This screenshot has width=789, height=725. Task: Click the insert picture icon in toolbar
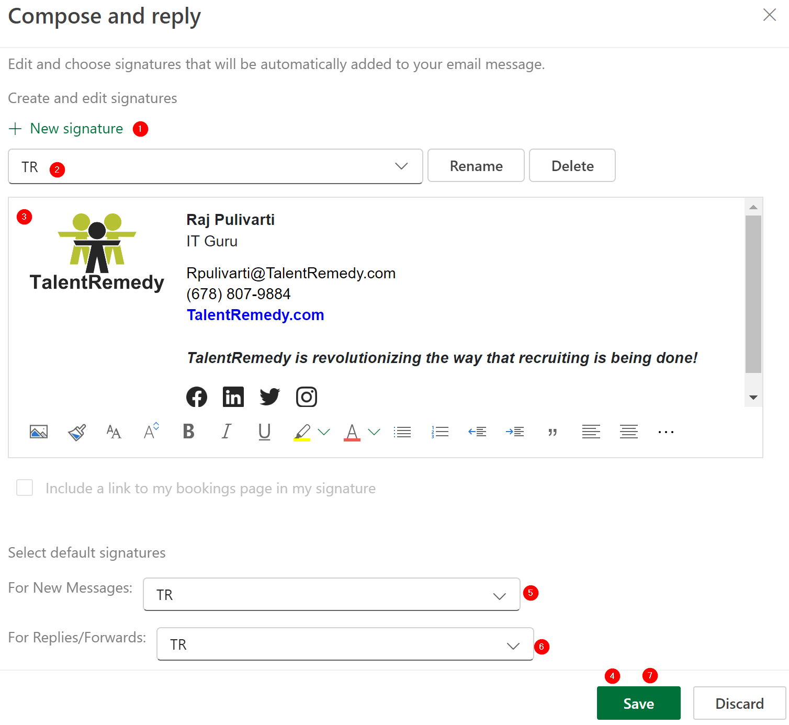(39, 432)
